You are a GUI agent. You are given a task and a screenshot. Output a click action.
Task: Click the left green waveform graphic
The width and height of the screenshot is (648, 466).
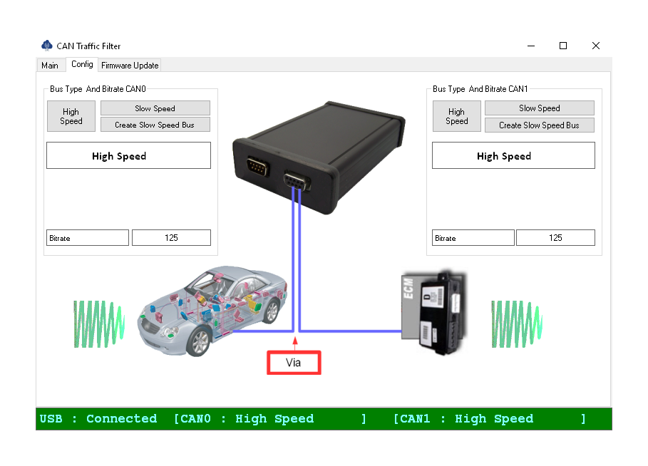click(99, 324)
